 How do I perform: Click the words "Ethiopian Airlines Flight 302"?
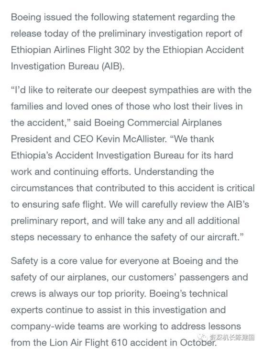tap(70, 50)
